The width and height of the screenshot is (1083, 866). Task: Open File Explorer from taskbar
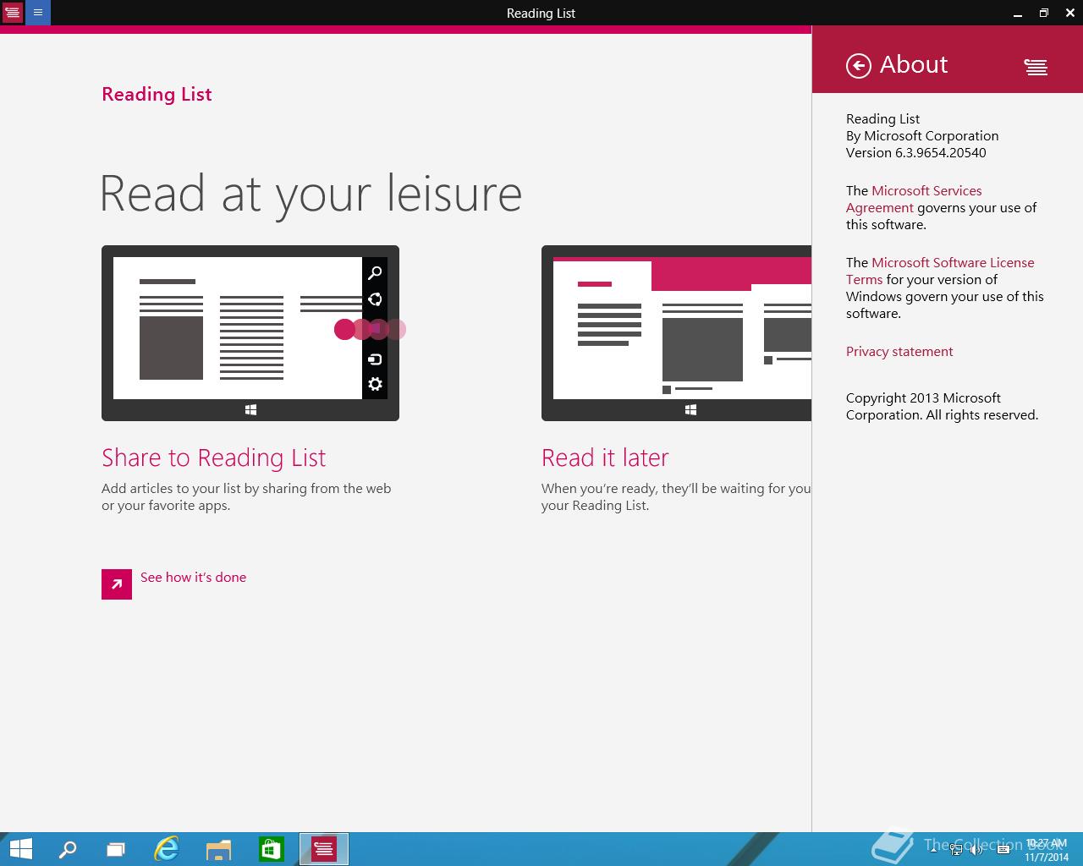(218, 849)
